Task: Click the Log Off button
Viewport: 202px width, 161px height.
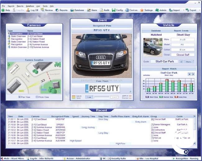Action: pyautogui.click(x=34, y=10)
